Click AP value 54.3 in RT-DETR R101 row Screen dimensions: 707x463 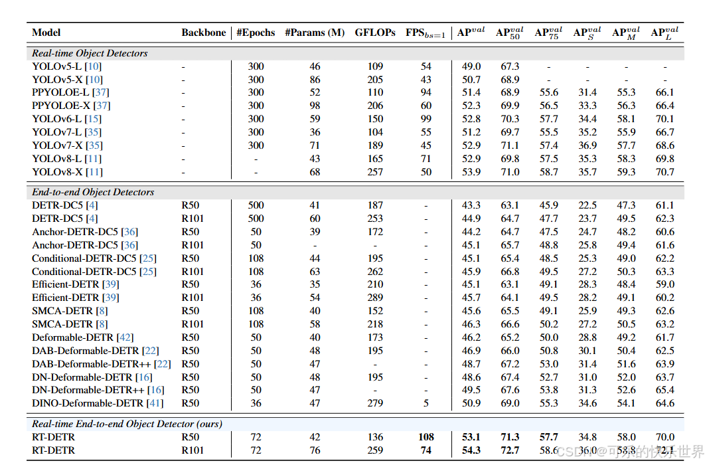(471, 451)
